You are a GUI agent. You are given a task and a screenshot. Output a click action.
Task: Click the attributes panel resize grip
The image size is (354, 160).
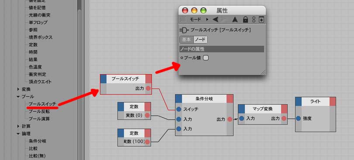pos(263,72)
